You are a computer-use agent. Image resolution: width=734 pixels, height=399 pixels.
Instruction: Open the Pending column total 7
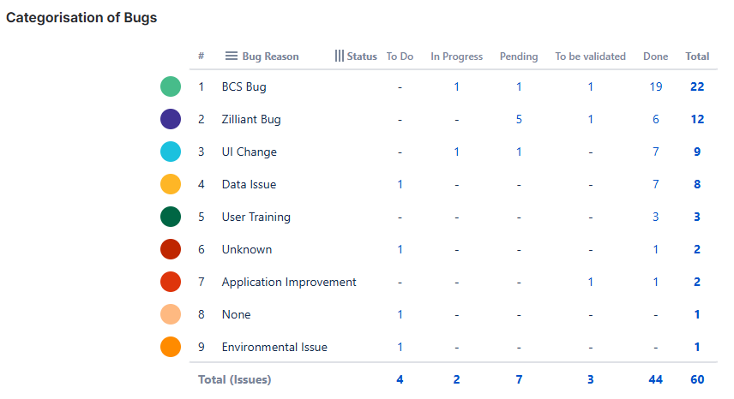(519, 379)
